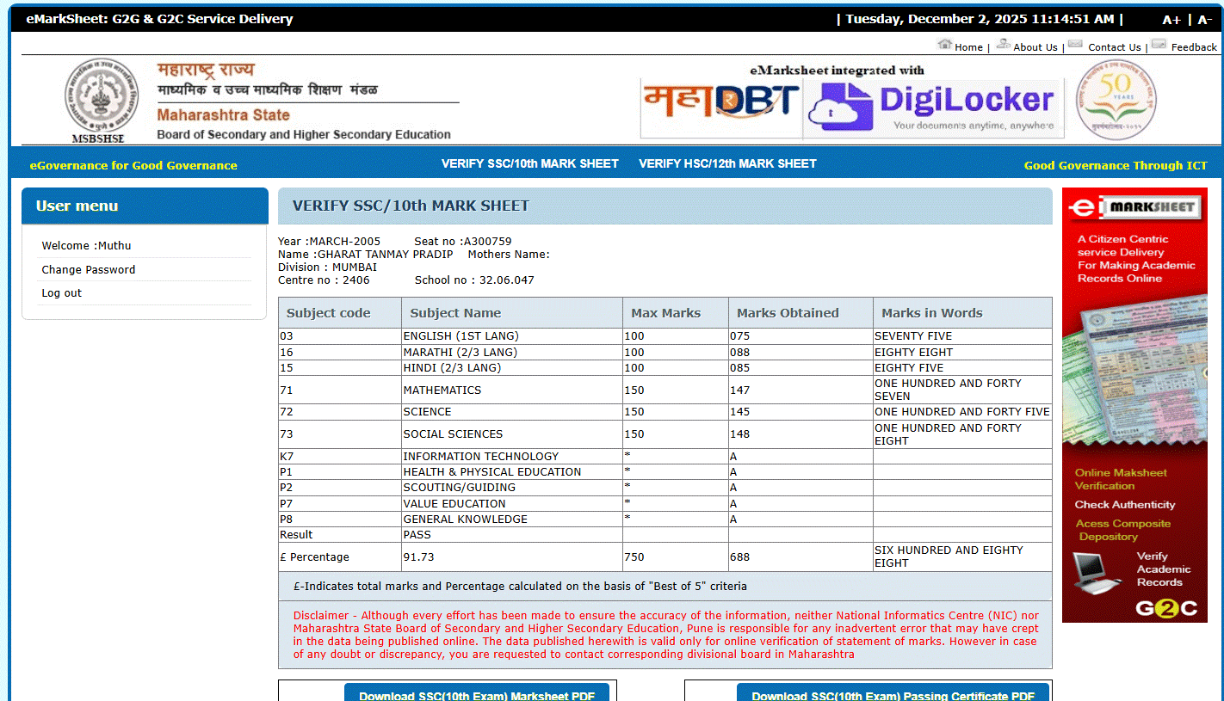
Task: Download SSC Passing Certificate PDF
Action: point(893,693)
